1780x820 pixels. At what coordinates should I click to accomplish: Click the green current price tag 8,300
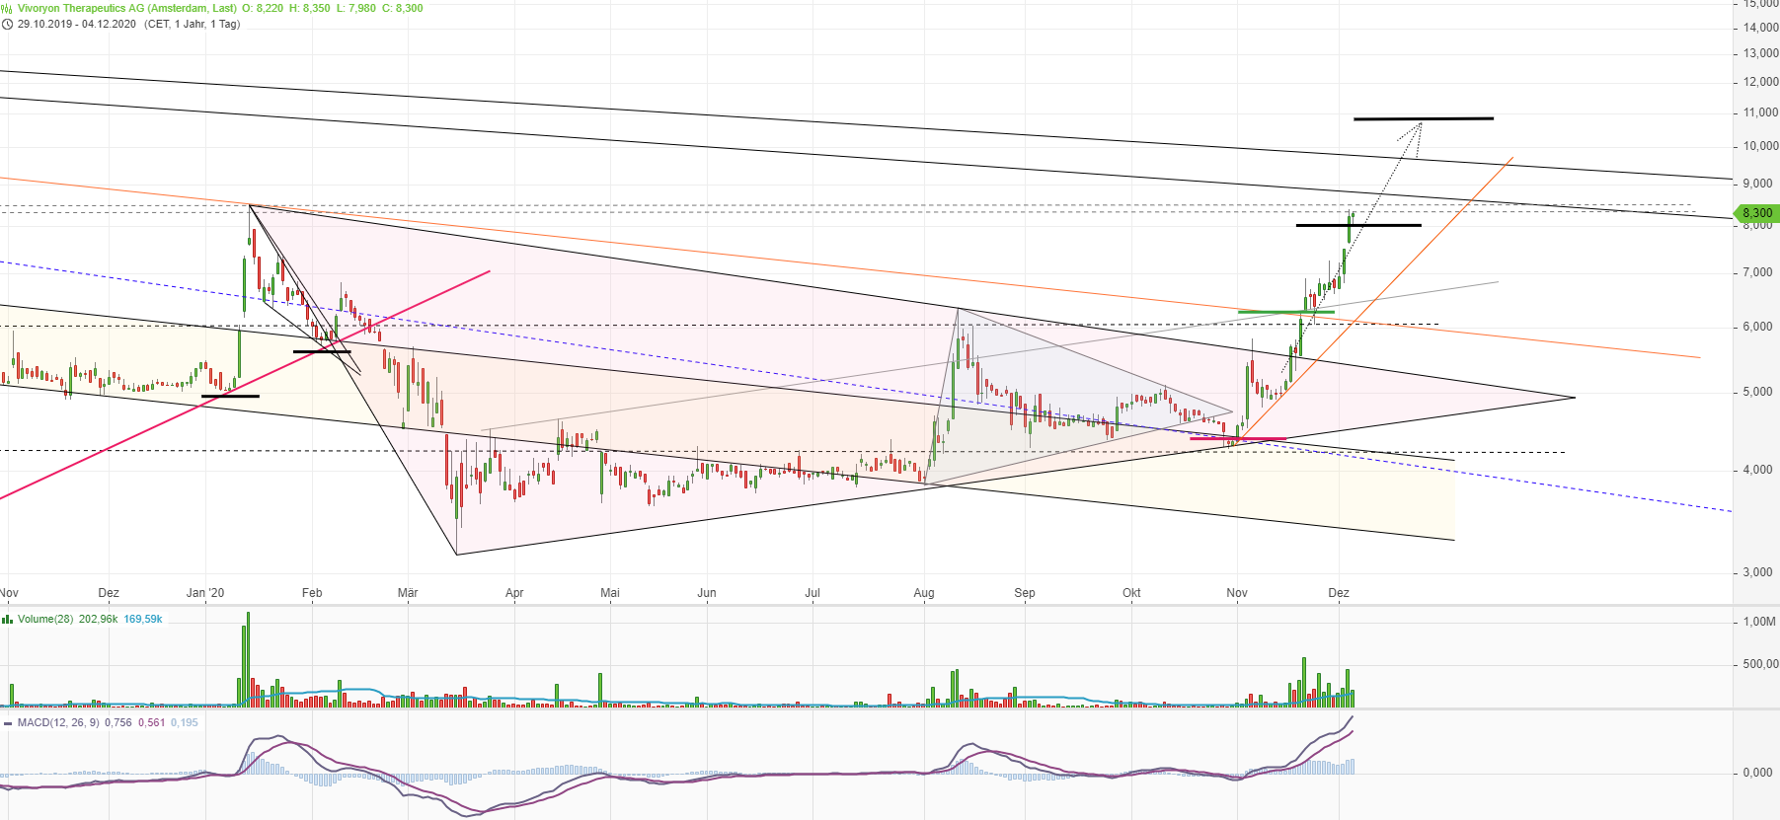pyautogui.click(x=1757, y=213)
